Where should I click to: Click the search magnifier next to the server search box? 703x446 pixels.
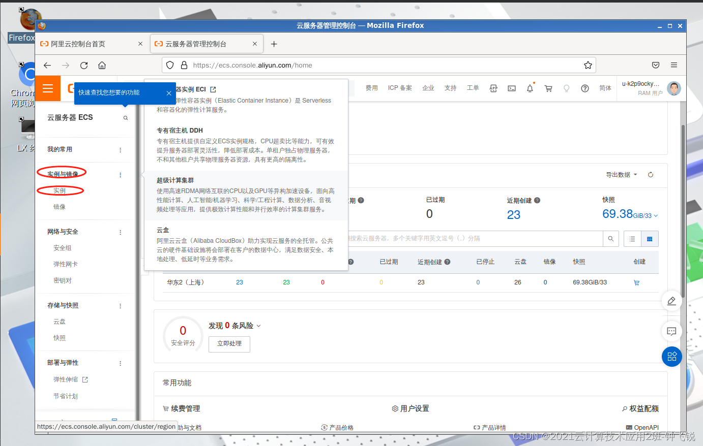[x=611, y=239]
